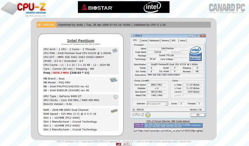Select the CPU tab in CPU-Z window
Viewport: 249px width, 146px height.
pyautogui.click(x=135, y=40)
